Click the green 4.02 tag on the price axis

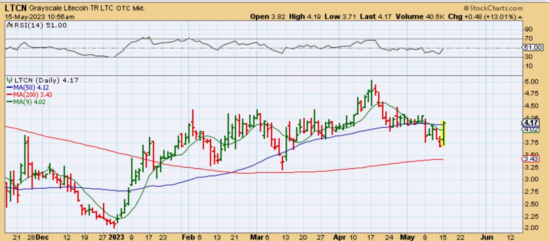(531, 129)
